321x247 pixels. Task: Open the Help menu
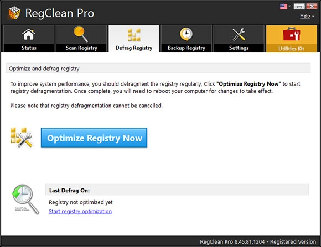coord(305,16)
